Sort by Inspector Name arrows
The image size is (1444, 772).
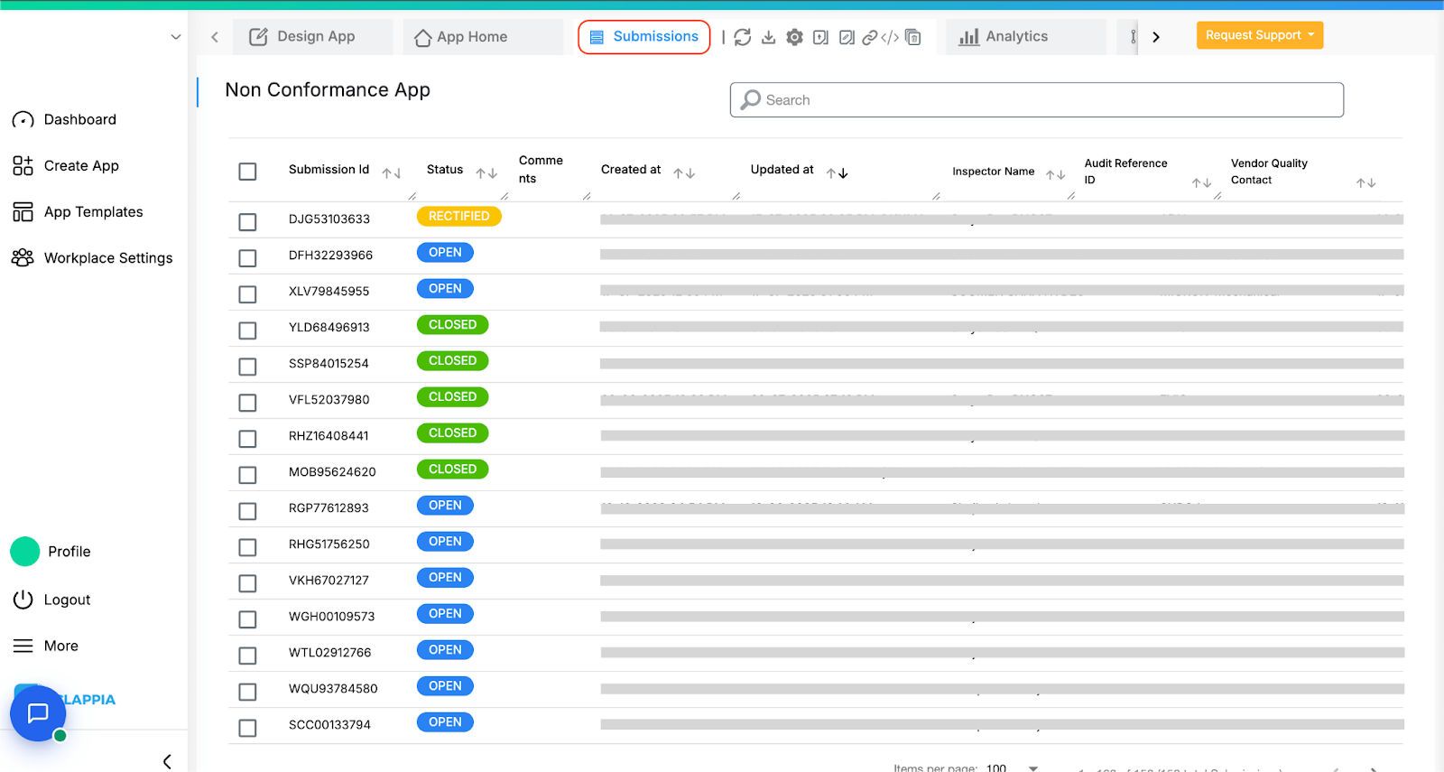tap(1056, 174)
